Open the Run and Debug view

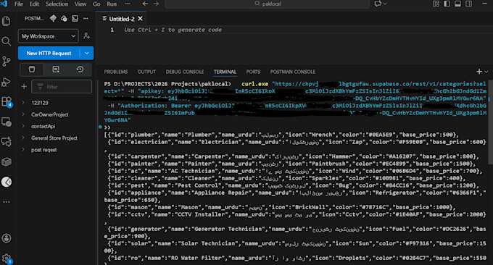pos(6,82)
